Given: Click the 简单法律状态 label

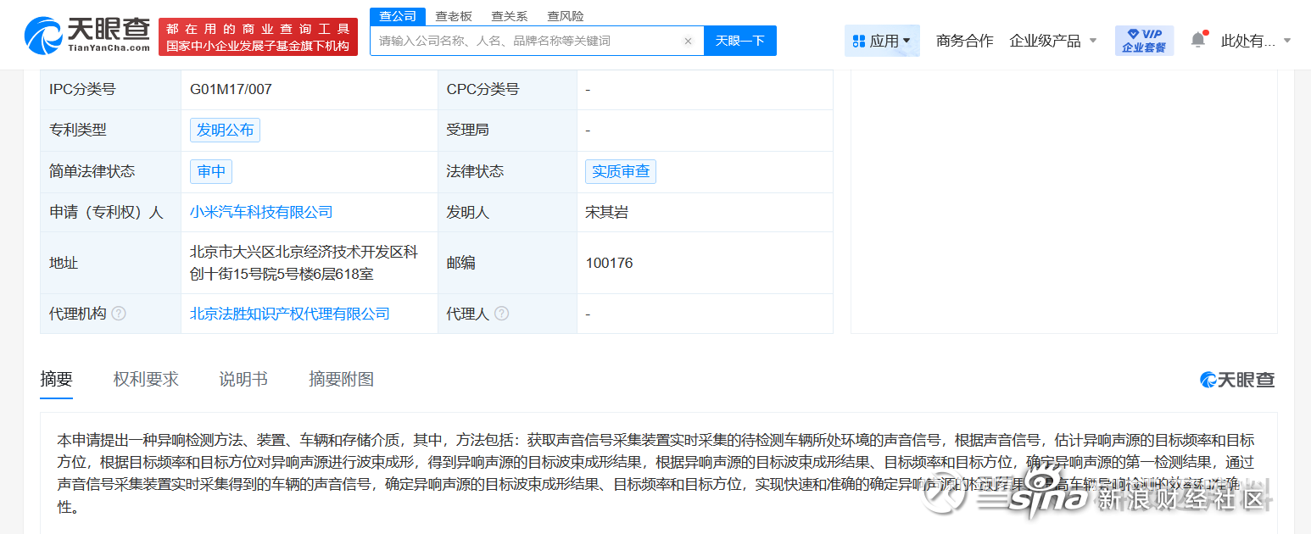Looking at the screenshot, I should 92,171.
